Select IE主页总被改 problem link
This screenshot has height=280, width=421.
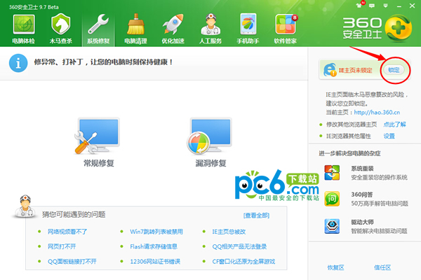(x=229, y=232)
